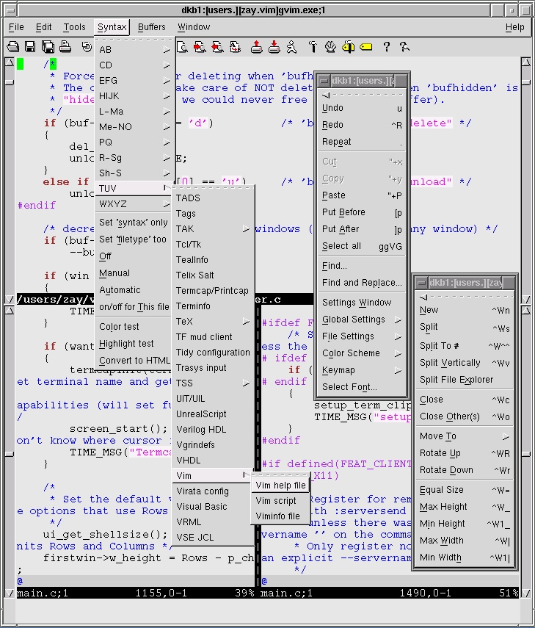This screenshot has width=535, height=628.
Task: Click bottom-left scrollbar down arrow
Action: pos(10,593)
